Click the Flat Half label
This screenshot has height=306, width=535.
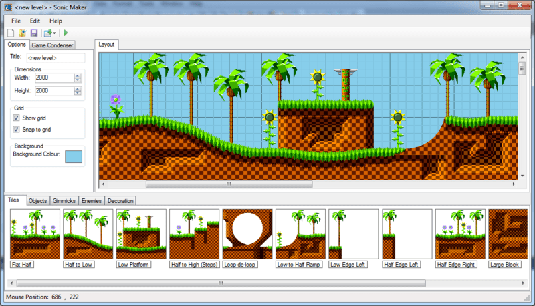coord(22,265)
